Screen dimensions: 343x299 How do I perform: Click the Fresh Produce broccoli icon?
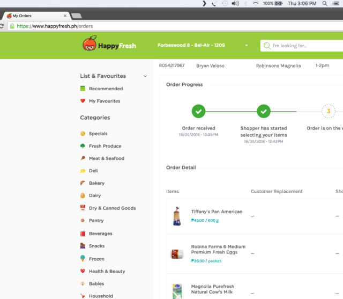[83, 146]
